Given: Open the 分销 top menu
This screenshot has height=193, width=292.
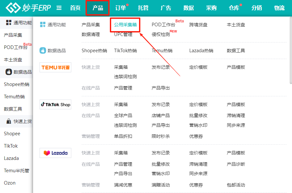Looking at the screenshot, I should point(257,8).
